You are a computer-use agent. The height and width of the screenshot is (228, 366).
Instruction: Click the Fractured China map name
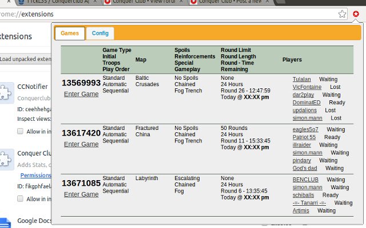pyautogui.click(x=147, y=131)
